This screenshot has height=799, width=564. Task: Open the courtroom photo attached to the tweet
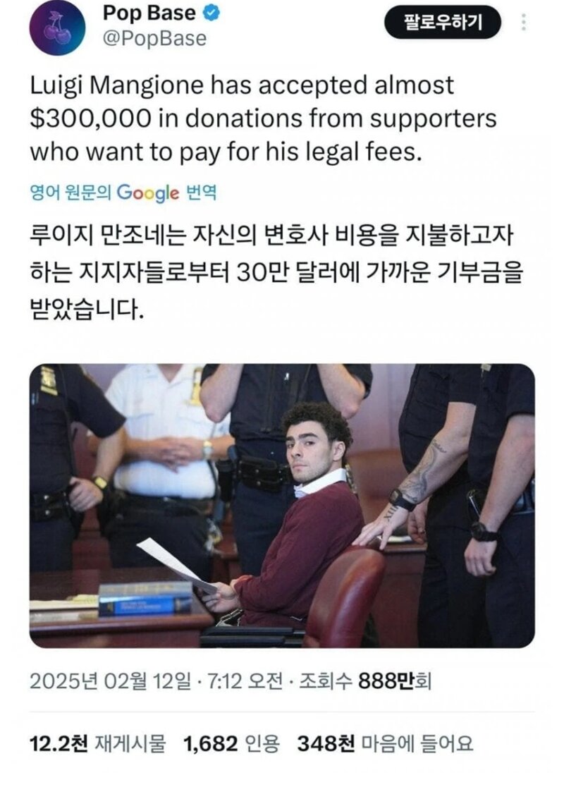[282, 506]
